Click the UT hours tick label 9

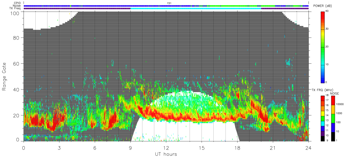[x=130, y=148]
